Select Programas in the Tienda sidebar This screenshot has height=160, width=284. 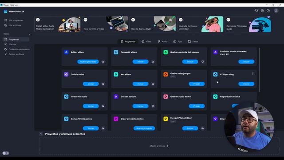tap(16, 40)
